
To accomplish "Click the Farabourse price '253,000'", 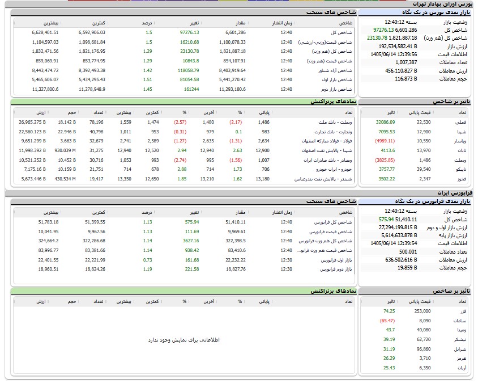I will click(422, 312).
